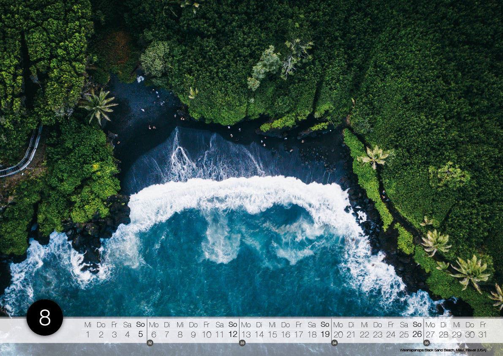Click date 15 under Mi
503x356 pixels.
(x=272, y=334)
